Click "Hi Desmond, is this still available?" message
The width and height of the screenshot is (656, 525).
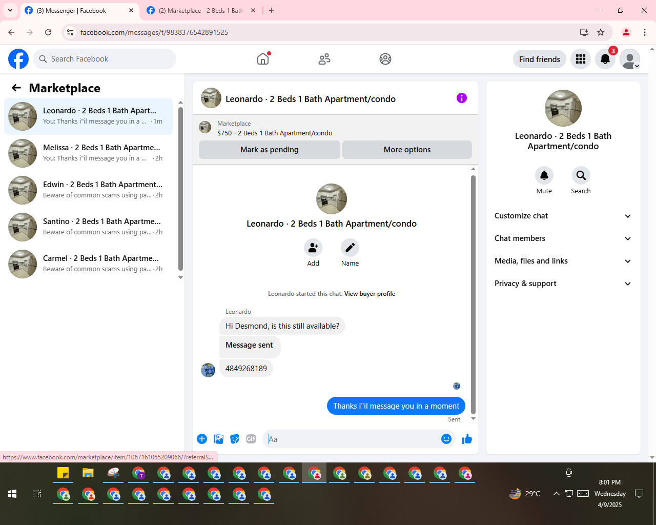(282, 326)
